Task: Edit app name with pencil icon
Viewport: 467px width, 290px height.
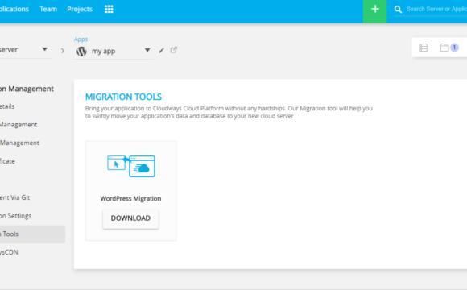Action: click(161, 51)
